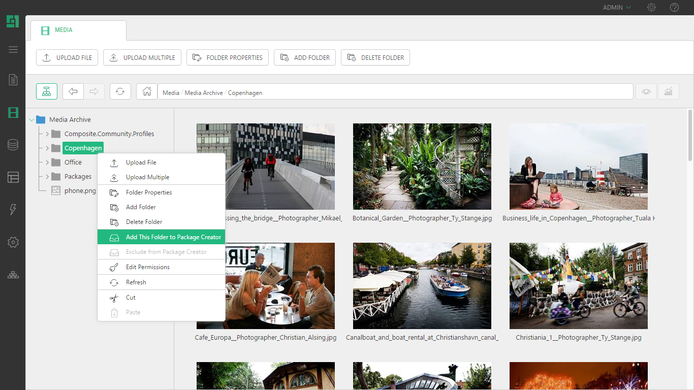Open the Content perspective in the sidebar

[13, 80]
